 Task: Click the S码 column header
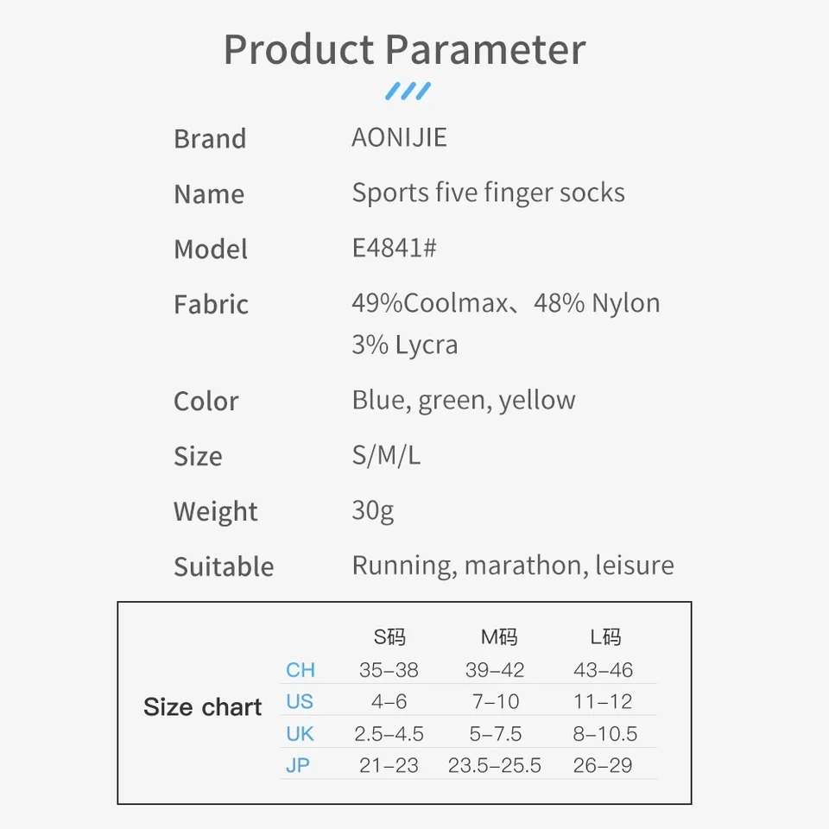(389, 637)
